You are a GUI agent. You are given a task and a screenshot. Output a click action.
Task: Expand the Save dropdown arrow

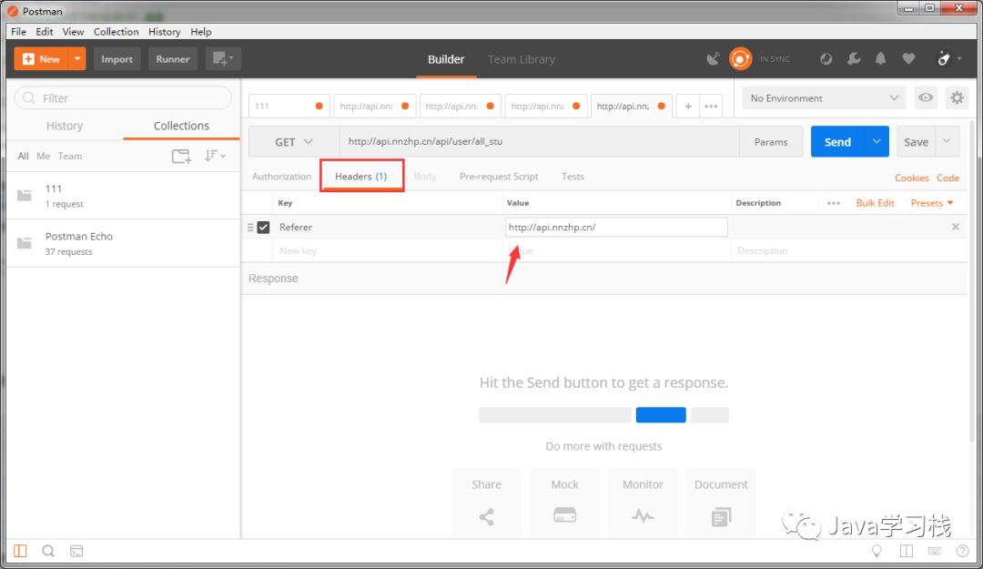click(x=947, y=142)
